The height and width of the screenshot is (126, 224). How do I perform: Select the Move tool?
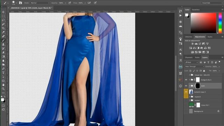tap(3, 12)
